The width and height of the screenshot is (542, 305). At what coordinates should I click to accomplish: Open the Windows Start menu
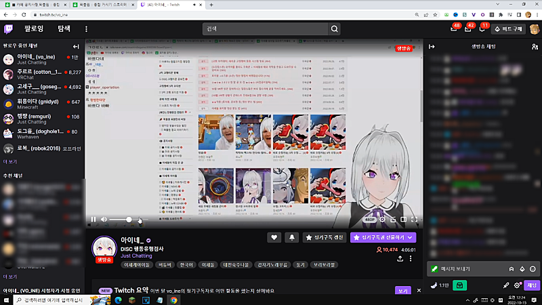tap(6, 300)
